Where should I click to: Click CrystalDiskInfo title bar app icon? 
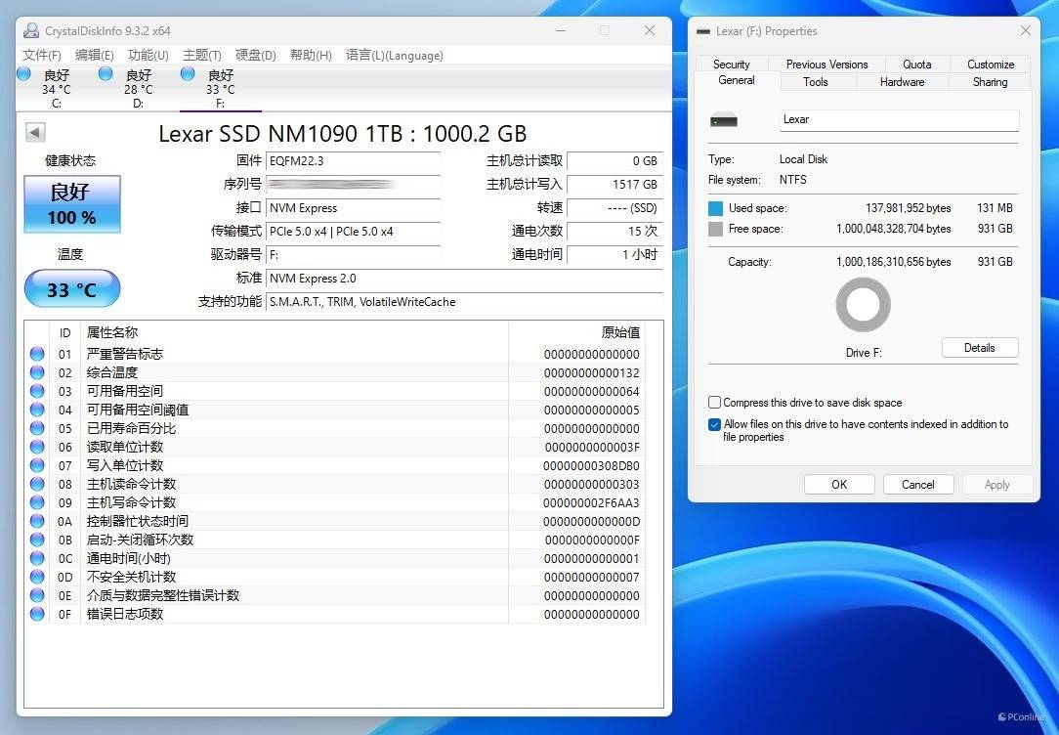click(x=31, y=30)
